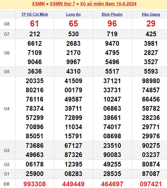Viewport: 167px width, 188px height.
Task: Click Bình Phước G8 number 96
Action: (x=112, y=23)
